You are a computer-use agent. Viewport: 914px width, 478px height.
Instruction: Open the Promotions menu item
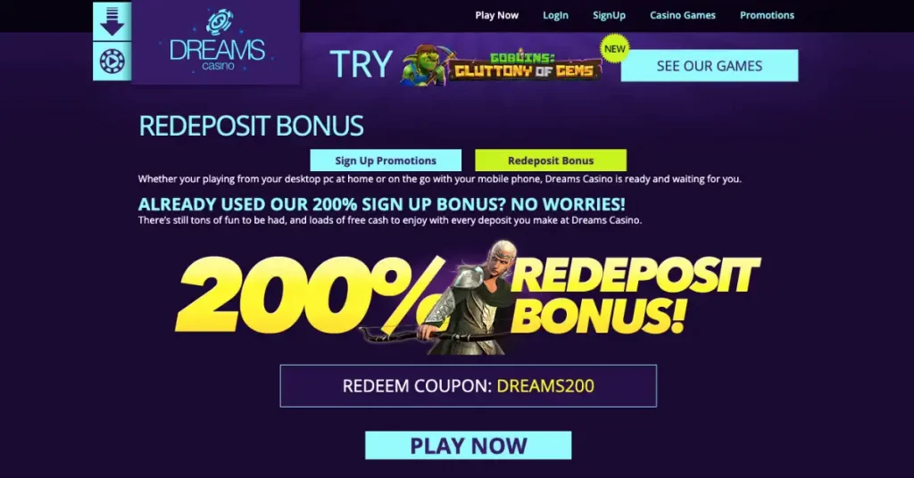pos(767,15)
